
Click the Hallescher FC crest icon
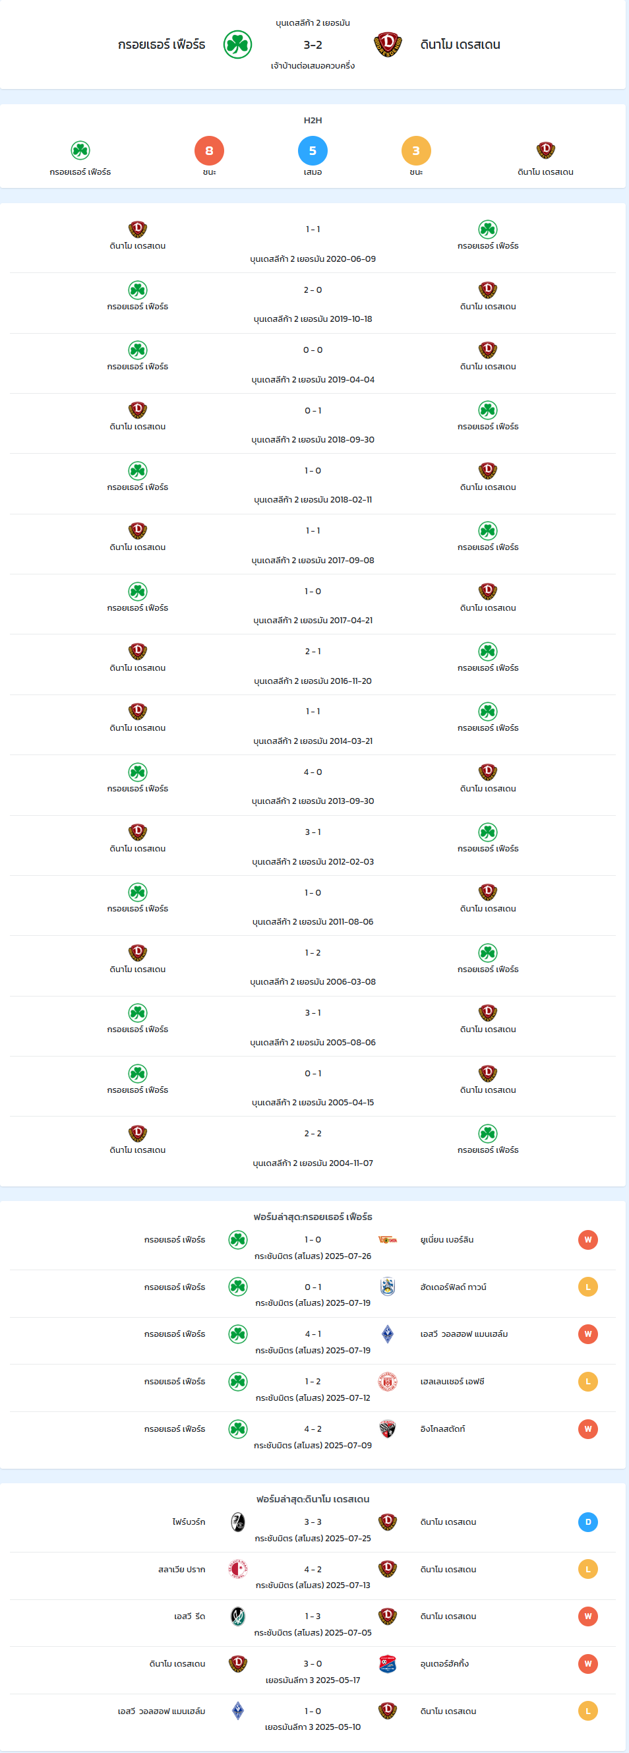click(388, 1381)
